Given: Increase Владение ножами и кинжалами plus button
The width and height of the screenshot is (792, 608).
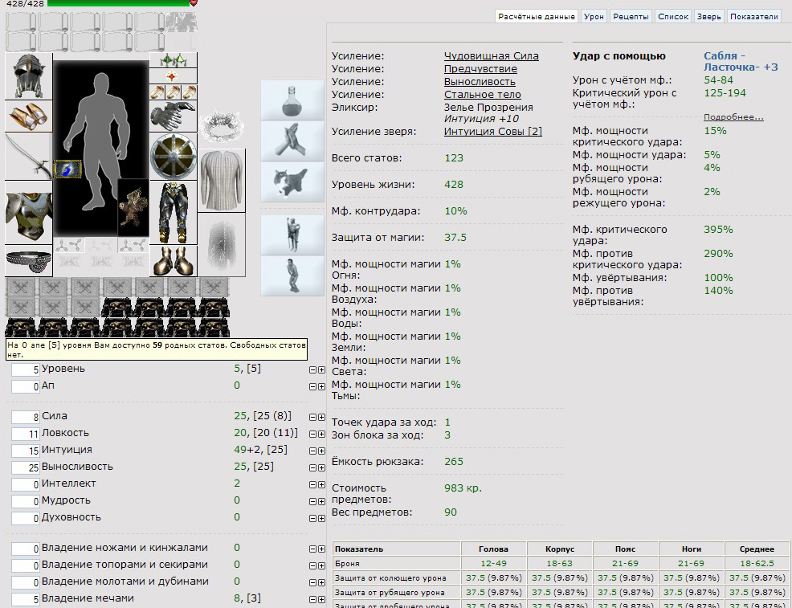Looking at the screenshot, I should pos(321,549).
